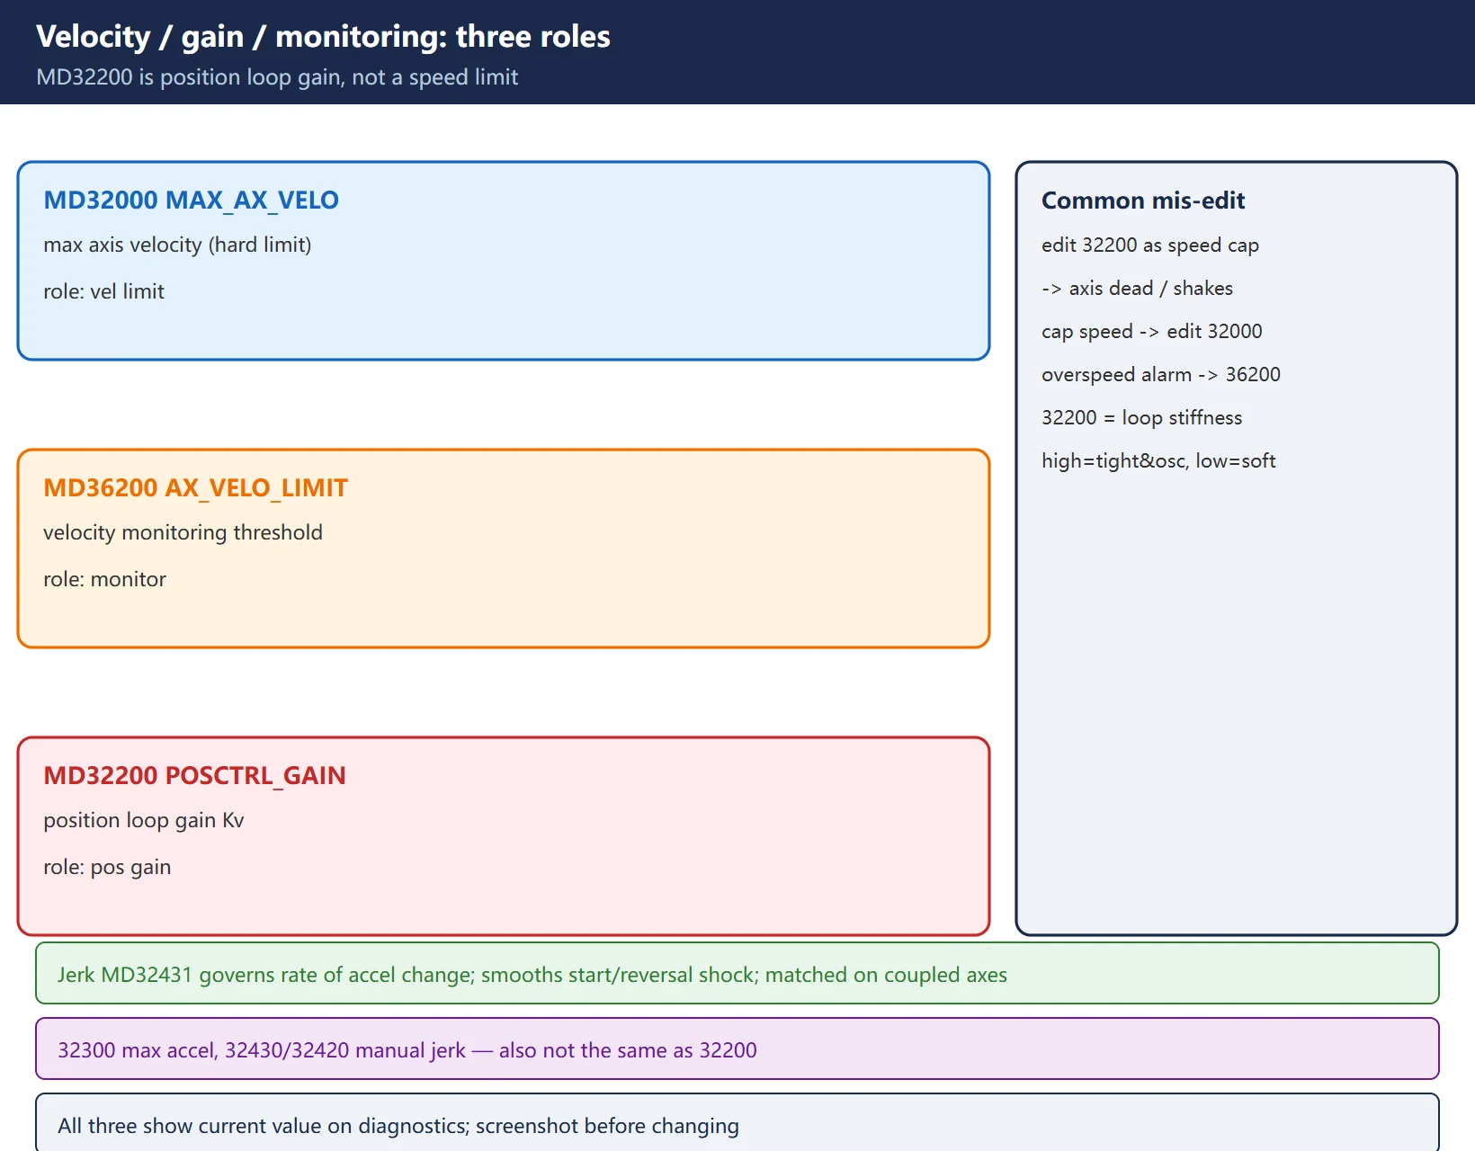Select the 'MD32200 POSCTRL_GAIN' heading
1475x1151 pixels.
pos(194,775)
